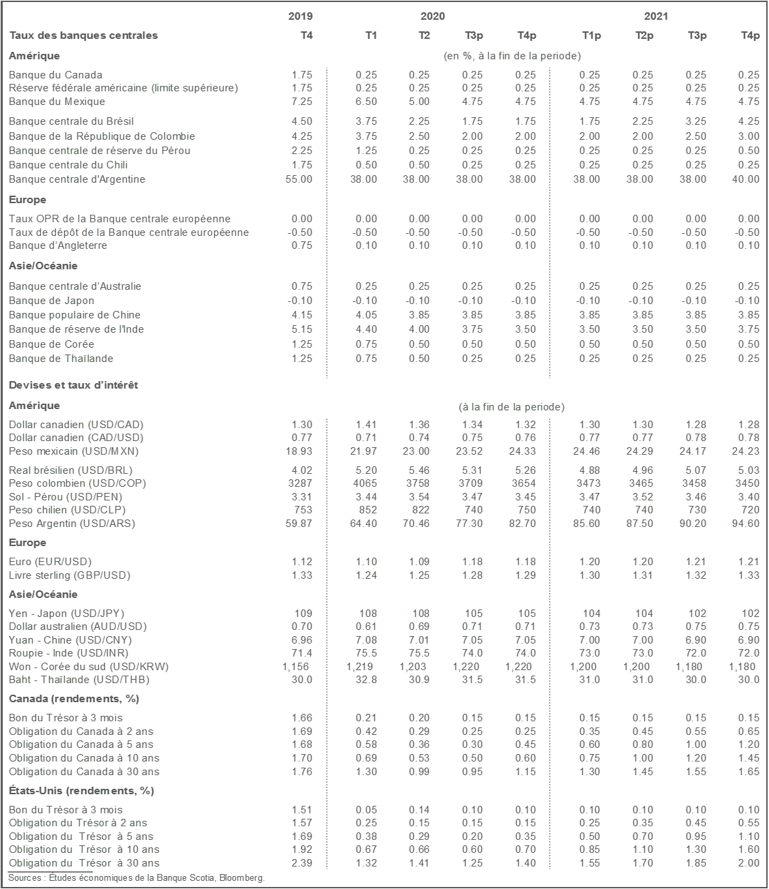Click the 'Taux de dépôt' ECB row label
This screenshot has width=769, height=889.
(129, 232)
